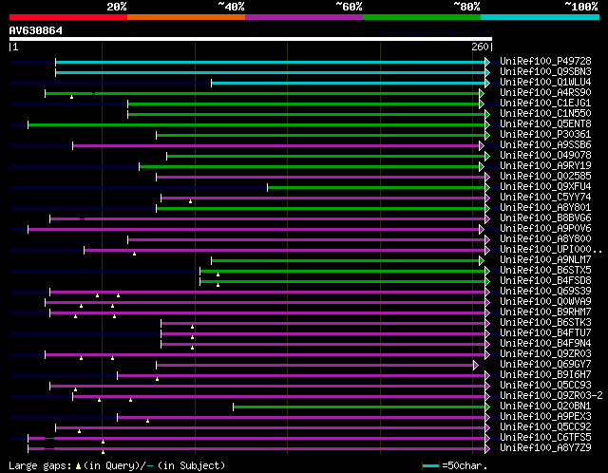Screen dimensions: 608x473
Task: Click the start tick of the UniRef100_Q1WLU4 alignment
Action: pyautogui.click(x=211, y=83)
